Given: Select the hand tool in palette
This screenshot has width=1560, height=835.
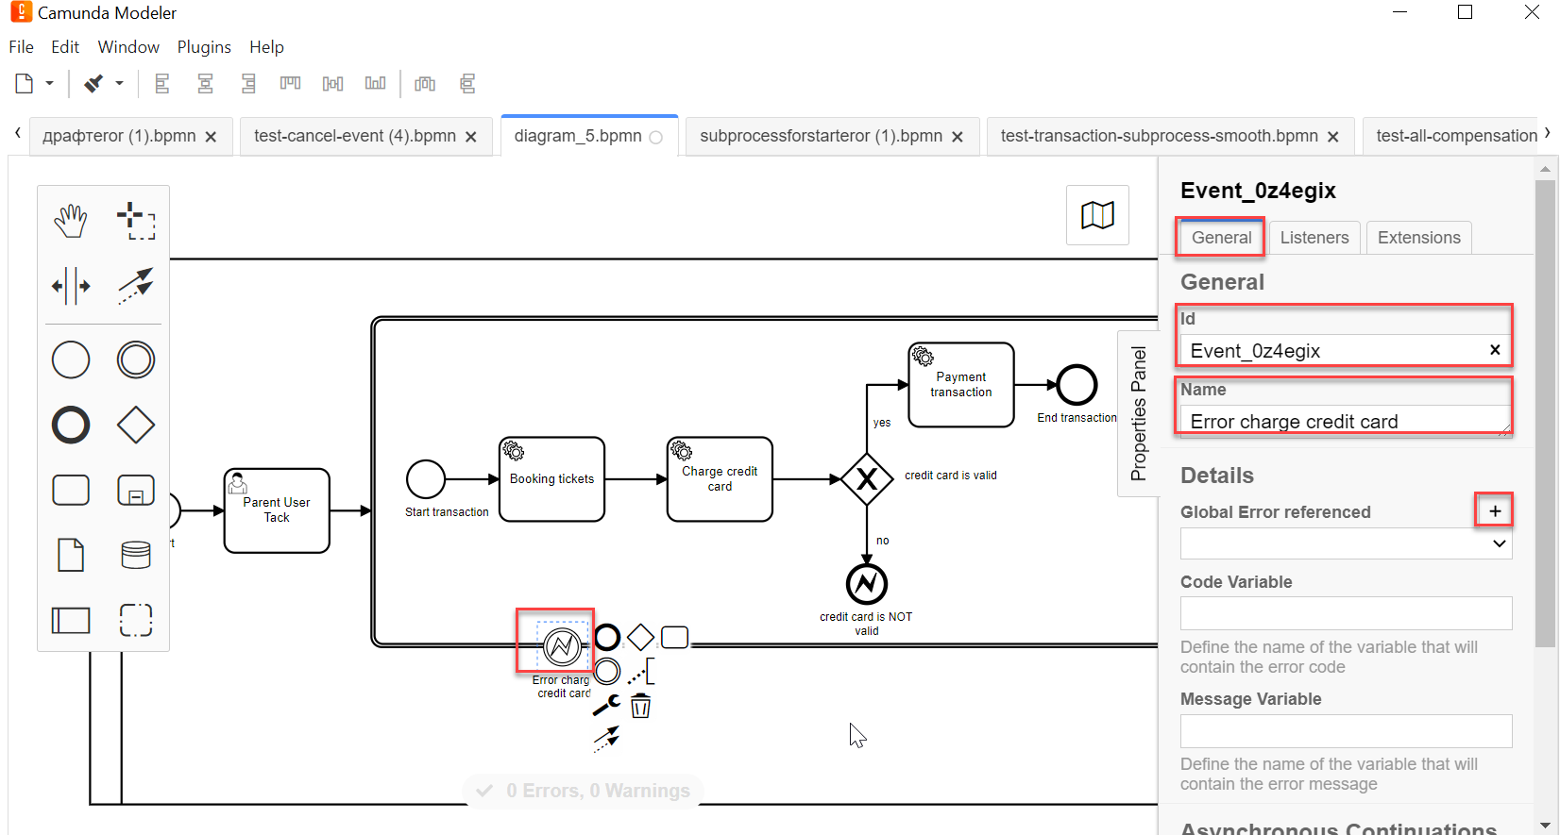Looking at the screenshot, I should pos(71,221).
